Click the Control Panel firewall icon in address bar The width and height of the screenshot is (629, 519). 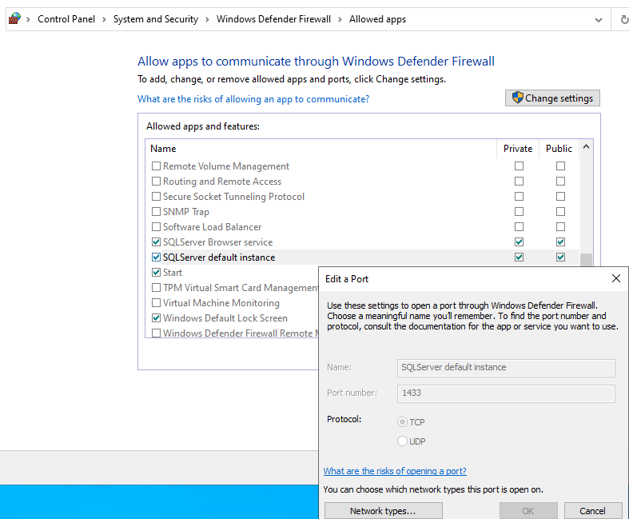[x=15, y=19]
